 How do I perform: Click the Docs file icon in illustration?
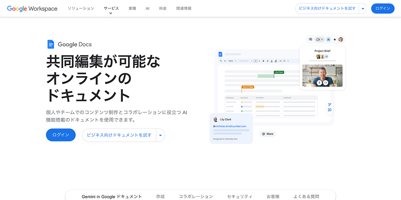[220, 54]
